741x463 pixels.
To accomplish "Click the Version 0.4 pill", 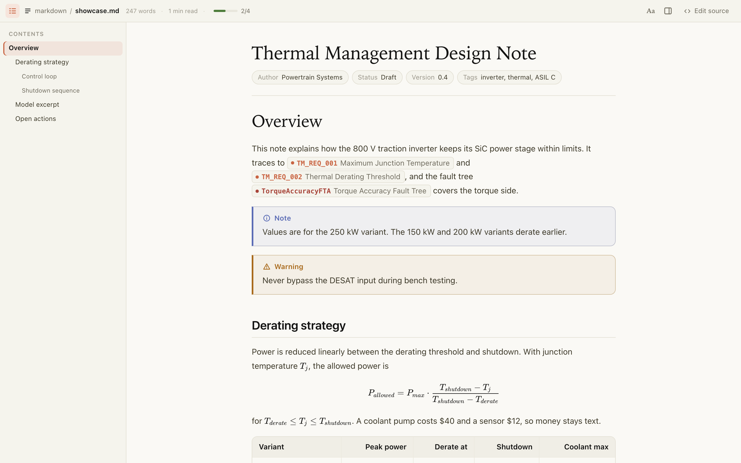I will coord(430,77).
